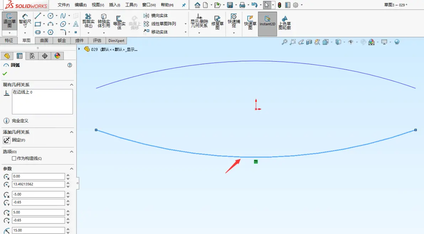Image resolution: width=424 pixels, height=234 pixels.
Task: Confirm the arc with the green checkmark
Action: tap(5, 74)
